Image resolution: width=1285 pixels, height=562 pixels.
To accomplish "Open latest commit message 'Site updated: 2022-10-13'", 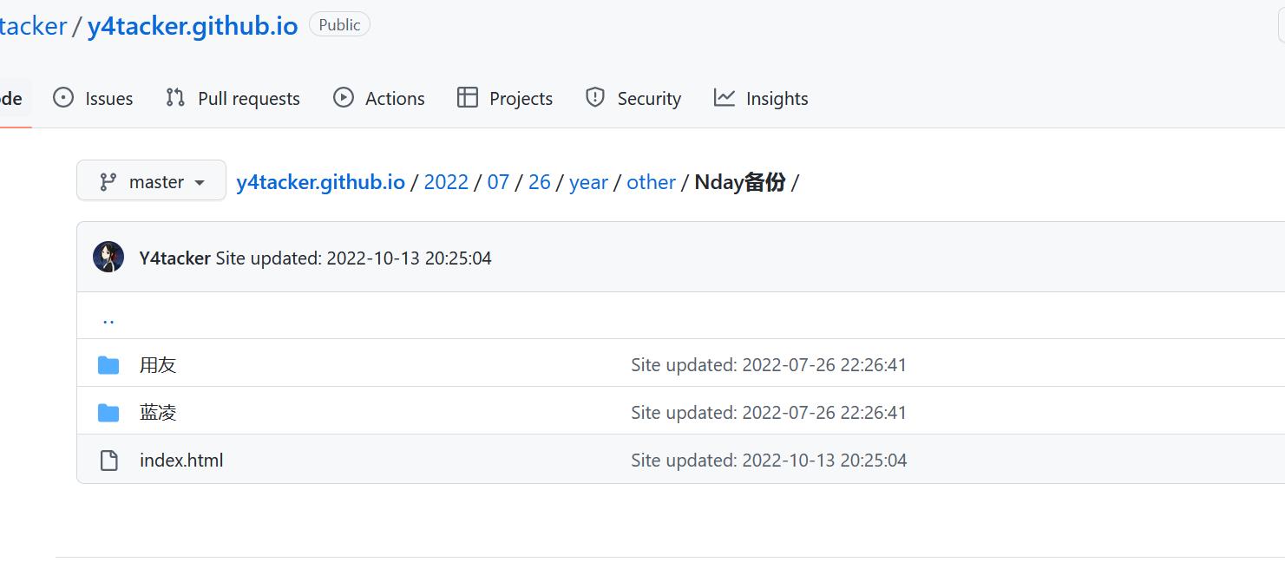I will (353, 258).
